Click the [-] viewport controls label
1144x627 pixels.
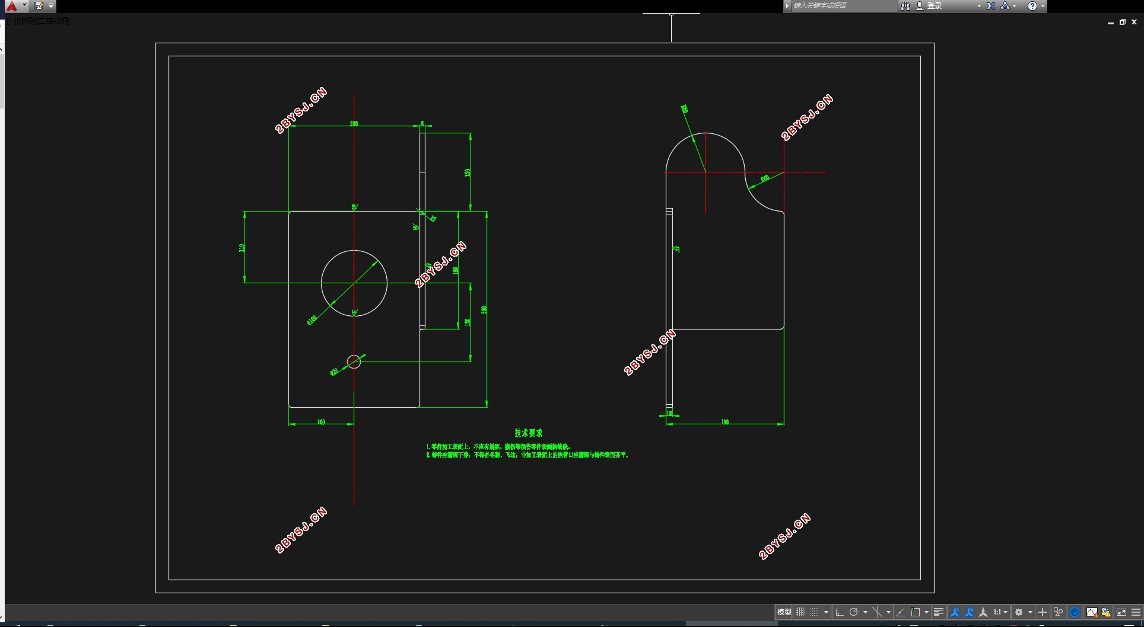11,21
